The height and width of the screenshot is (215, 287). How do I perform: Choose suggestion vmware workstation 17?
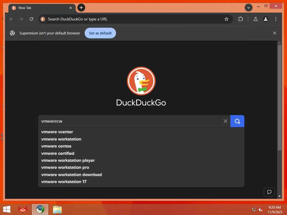pyautogui.click(x=141, y=182)
